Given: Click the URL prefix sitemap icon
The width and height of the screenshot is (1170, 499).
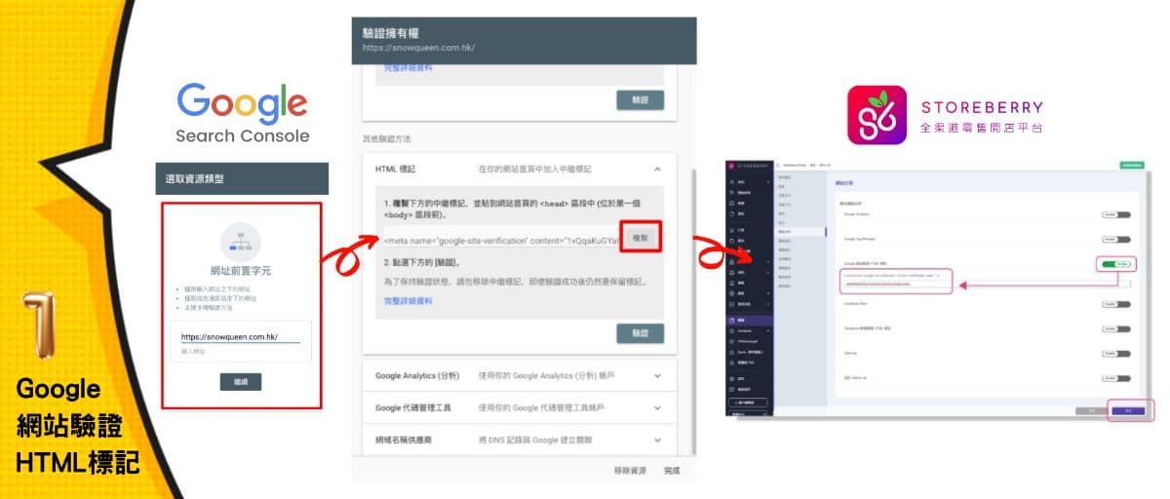Looking at the screenshot, I should [x=241, y=242].
